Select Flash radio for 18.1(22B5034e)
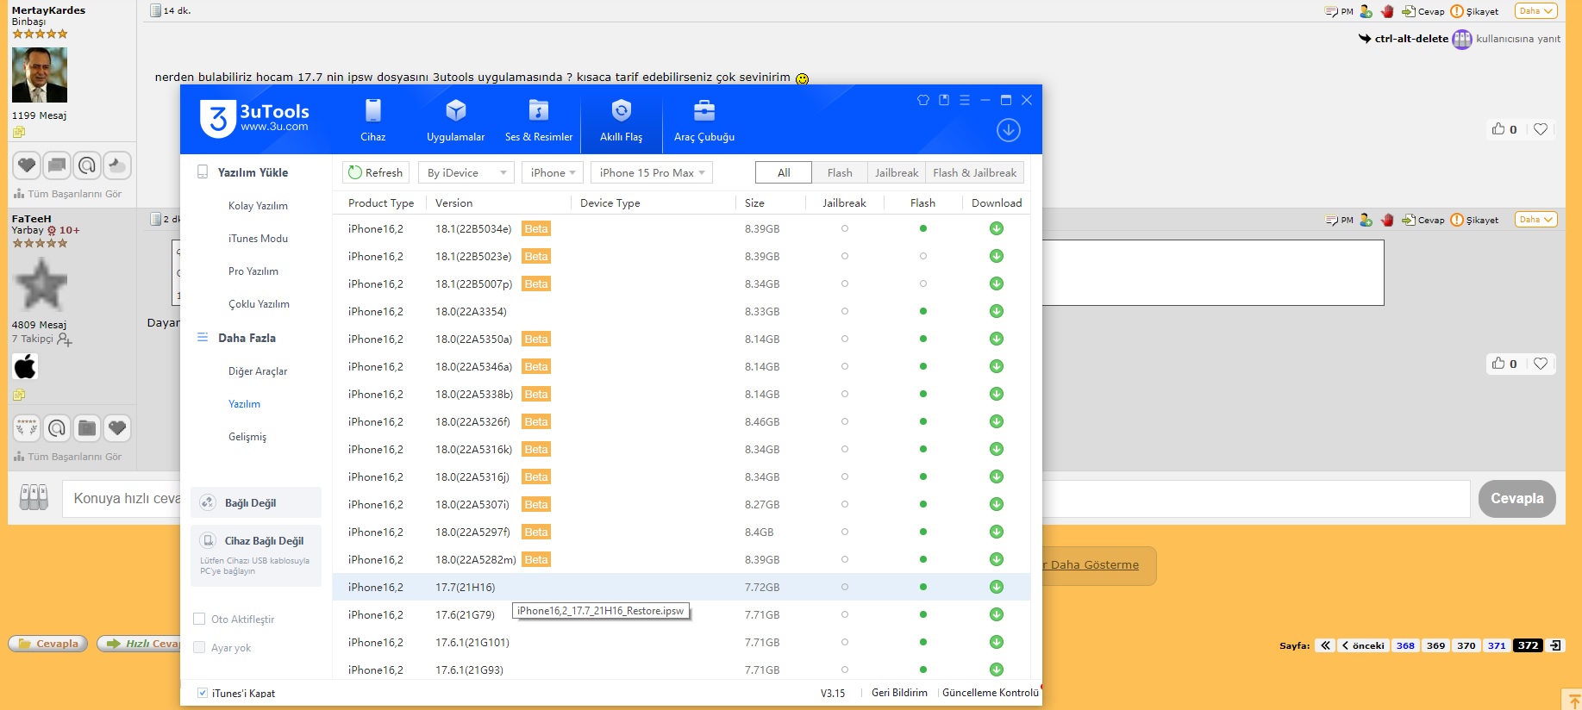The height and width of the screenshot is (710, 1582). point(923,228)
